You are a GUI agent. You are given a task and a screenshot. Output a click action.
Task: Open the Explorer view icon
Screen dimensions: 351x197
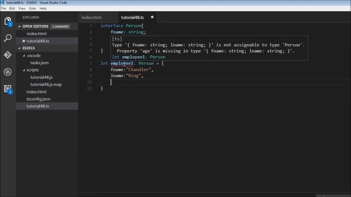pos(8,21)
